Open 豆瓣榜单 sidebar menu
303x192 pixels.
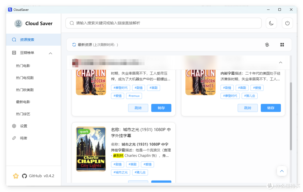click(x=33, y=53)
